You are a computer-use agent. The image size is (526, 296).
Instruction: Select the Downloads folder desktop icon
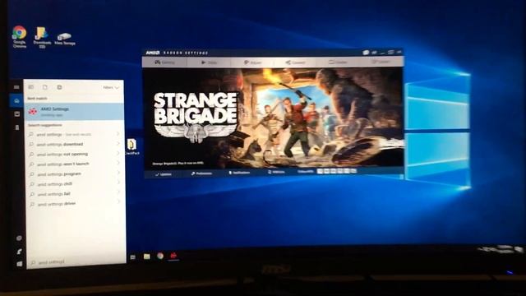[42, 38]
